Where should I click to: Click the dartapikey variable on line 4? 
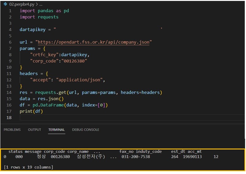33,29
